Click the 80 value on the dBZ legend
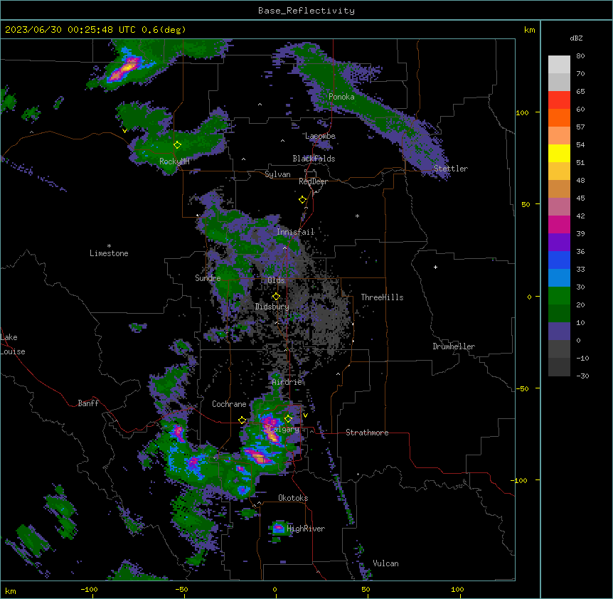The width and height of the screenshot is (613, 599). click(x=580, y=56)
